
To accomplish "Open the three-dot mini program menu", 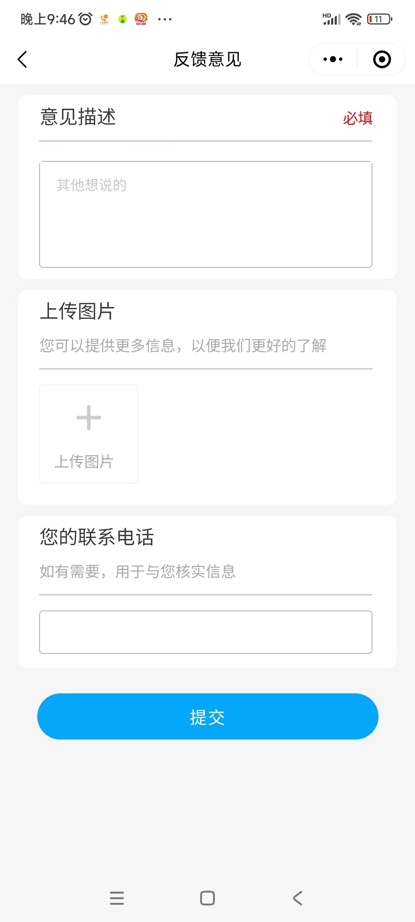I will (333, 59).
